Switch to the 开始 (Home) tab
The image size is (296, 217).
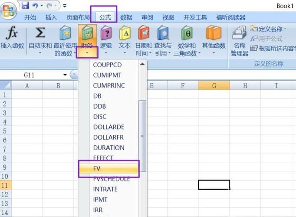30,17
